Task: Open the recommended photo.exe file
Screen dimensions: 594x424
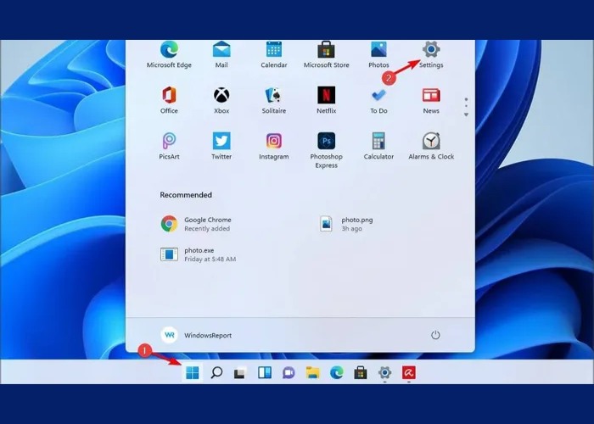Action: point(195,254)
